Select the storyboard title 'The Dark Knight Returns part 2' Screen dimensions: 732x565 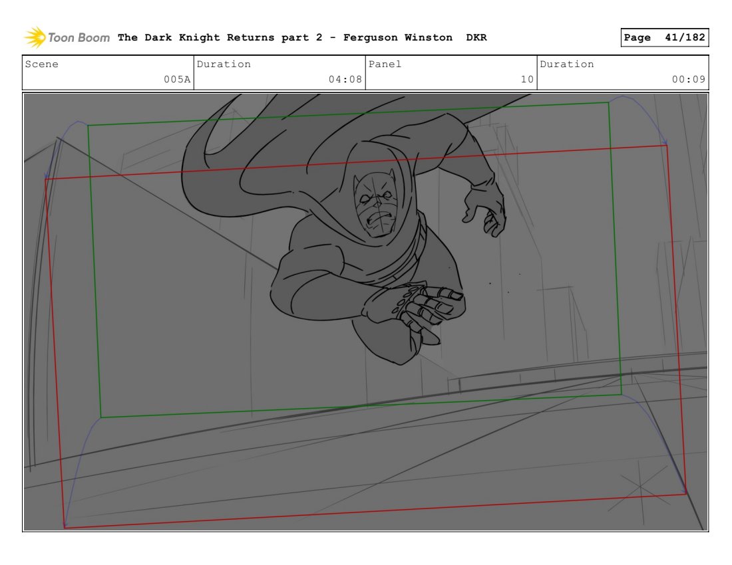click(x=220, y=38)
